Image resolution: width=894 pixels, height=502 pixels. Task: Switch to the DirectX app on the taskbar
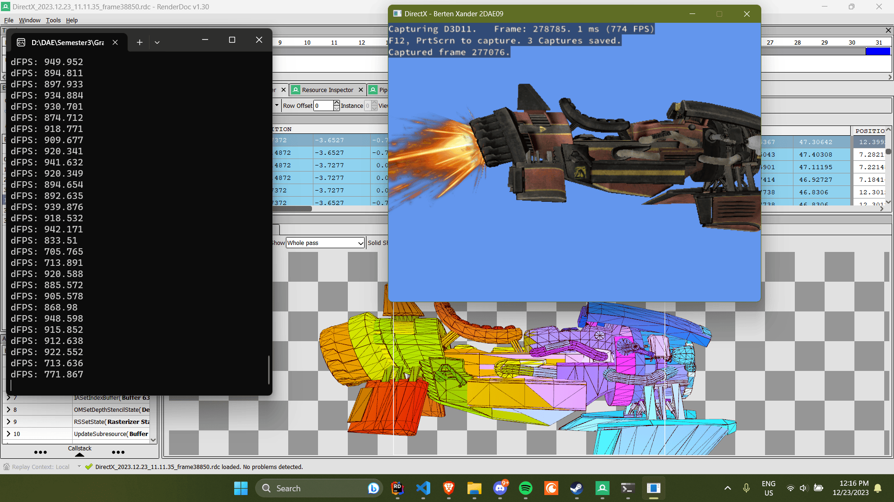[x=653, y=488]
